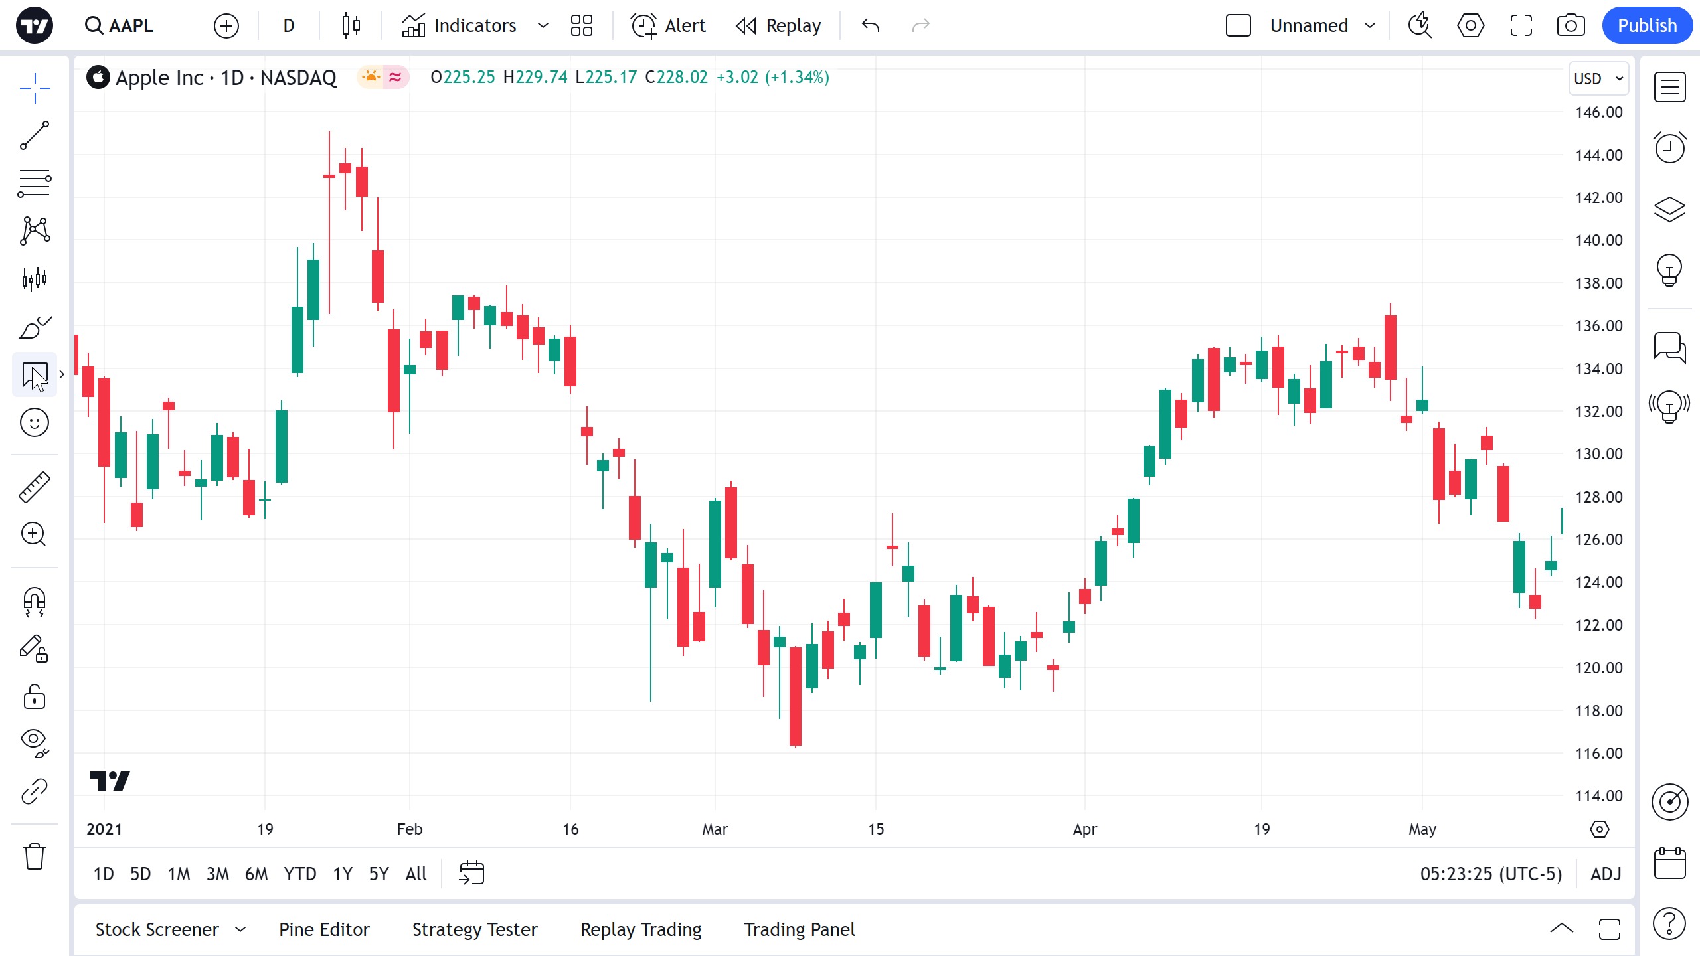Image resolution: width=1700 pixels, height=956 pixels.
Task: Open the Strategy Tester tab
Action: [x=475, y=929]
